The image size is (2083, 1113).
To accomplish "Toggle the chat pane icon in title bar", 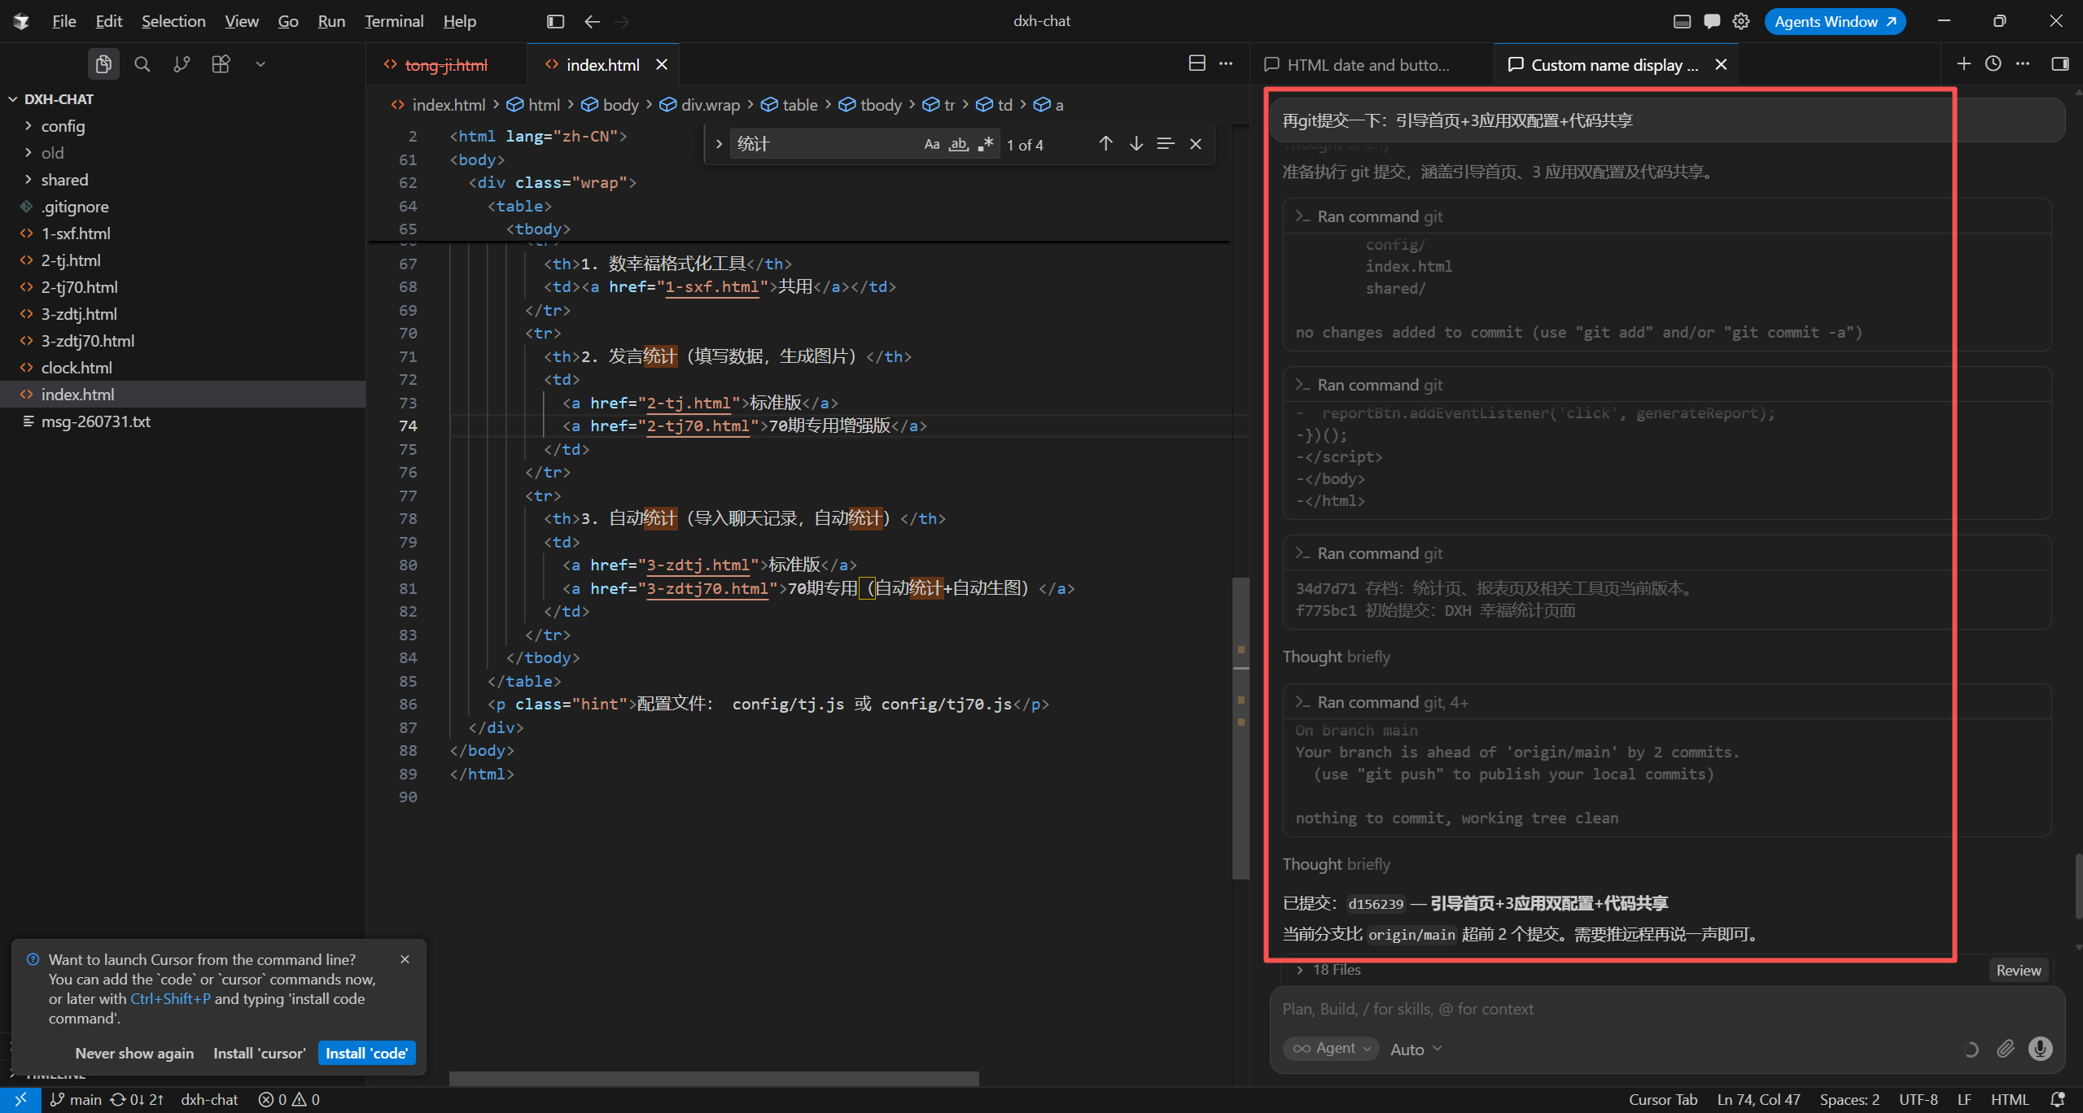I will point(1712,21).
